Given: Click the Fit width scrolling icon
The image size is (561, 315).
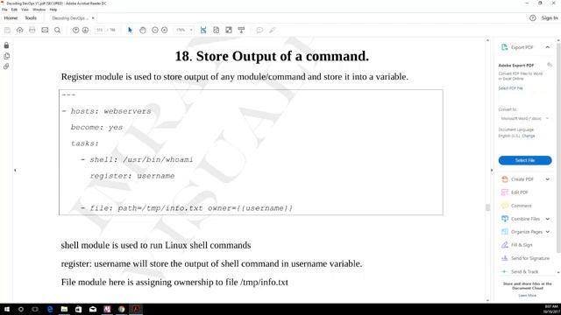Looking at the screenshot, I should tap(203, 31).
